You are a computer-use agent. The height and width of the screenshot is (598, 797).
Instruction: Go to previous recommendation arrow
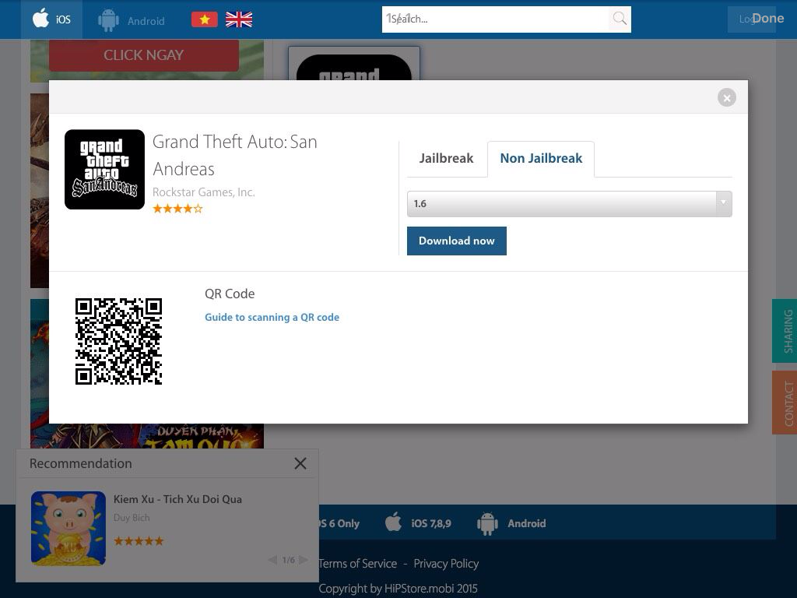click(x=272, y=560)
